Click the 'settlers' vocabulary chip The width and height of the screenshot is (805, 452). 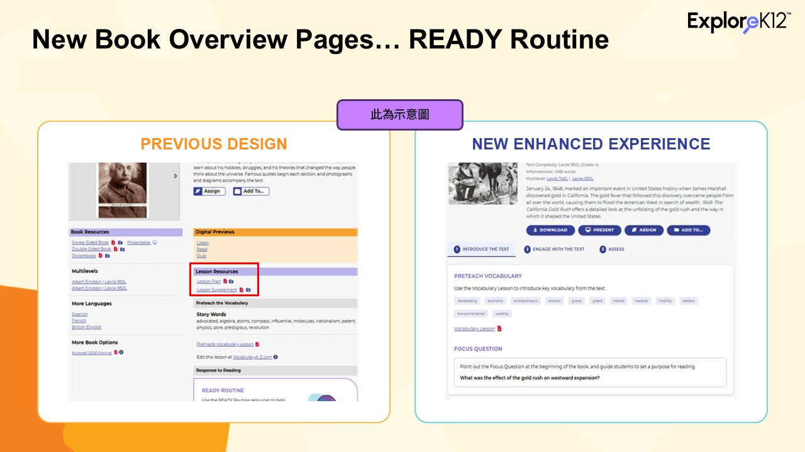[x=689, y=301]
